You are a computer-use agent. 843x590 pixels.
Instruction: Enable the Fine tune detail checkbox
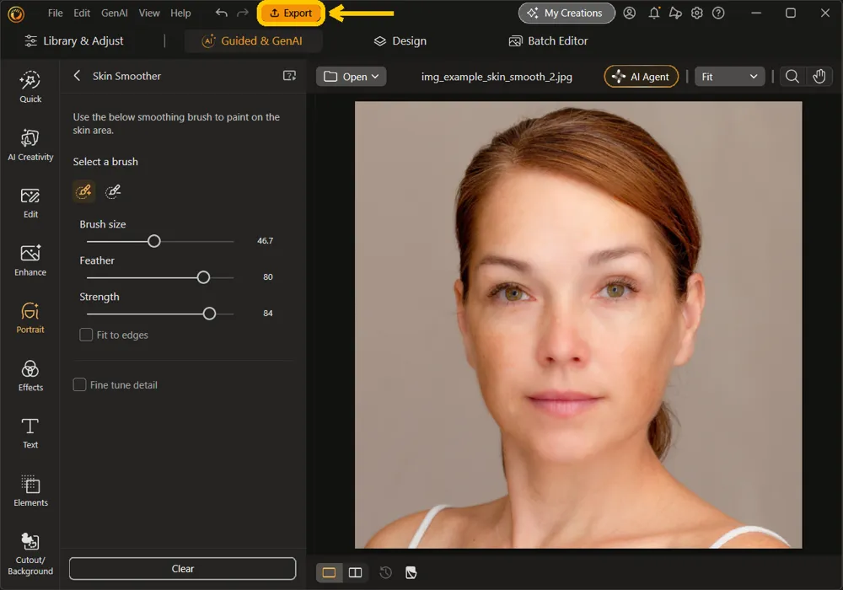point(79,384)
